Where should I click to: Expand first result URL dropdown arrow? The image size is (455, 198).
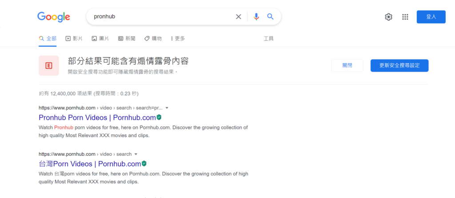(x=167, y=108)
